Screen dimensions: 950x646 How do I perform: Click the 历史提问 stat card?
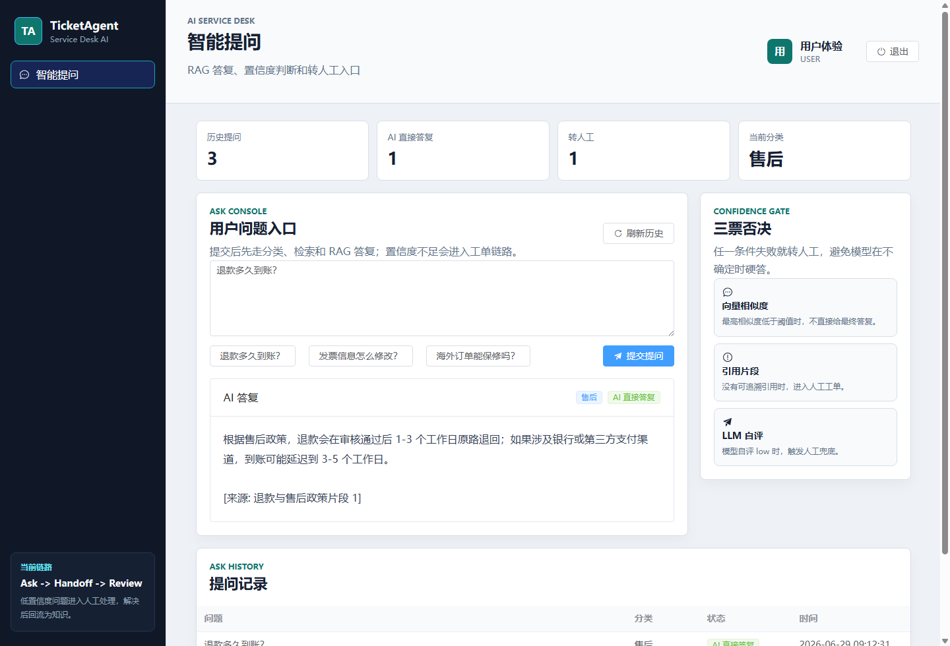click(x=282, y=150)
